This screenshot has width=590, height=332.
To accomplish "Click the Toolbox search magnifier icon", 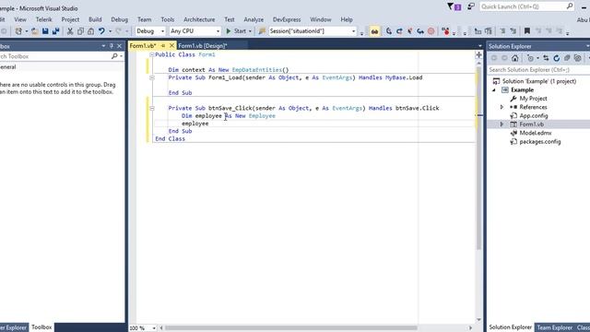I will (x=114, y=56).
